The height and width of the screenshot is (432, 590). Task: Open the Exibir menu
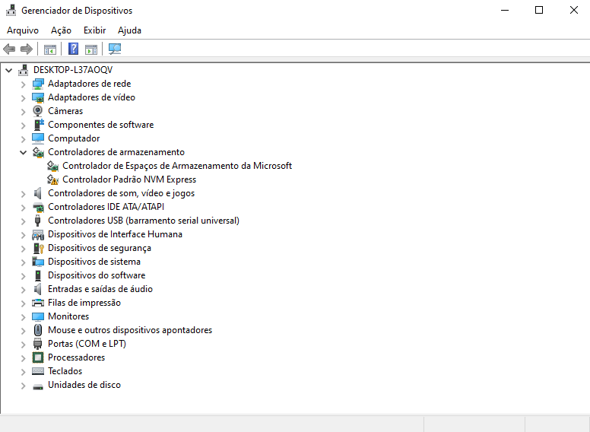coord(94,30)
